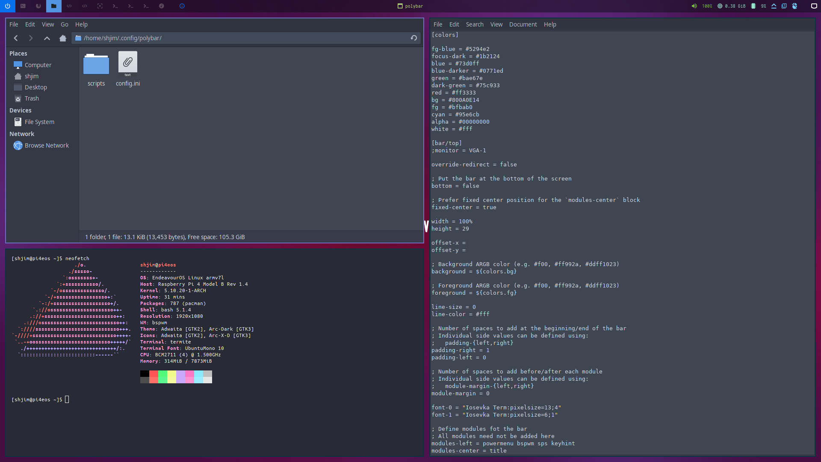821x462 pixels.
Task: Click the Trash icon in sidebar
Action: [19, 98]
